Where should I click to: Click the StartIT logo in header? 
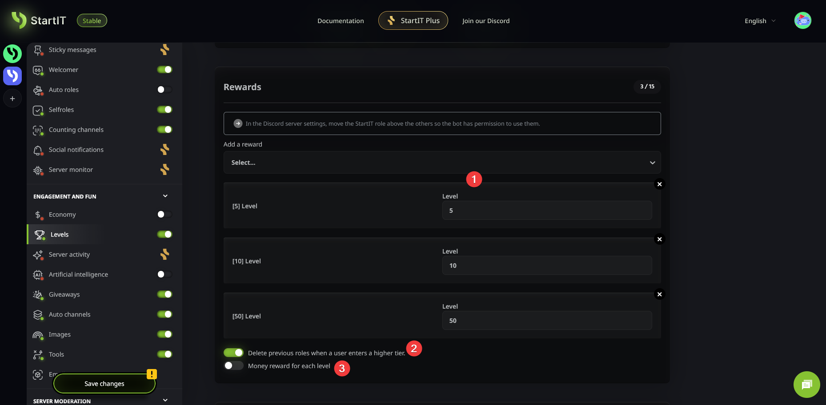coord(39,20)
